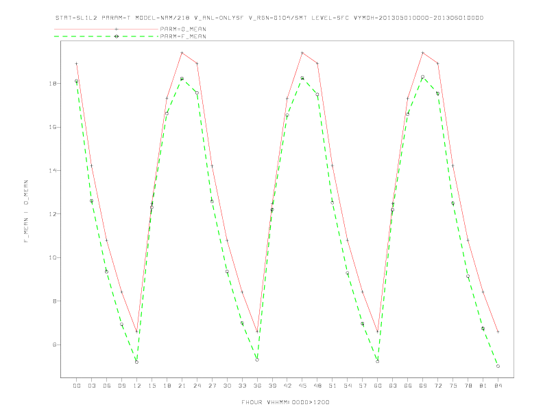Select the PARM=O_MEAN legend label

pos(183,29)
